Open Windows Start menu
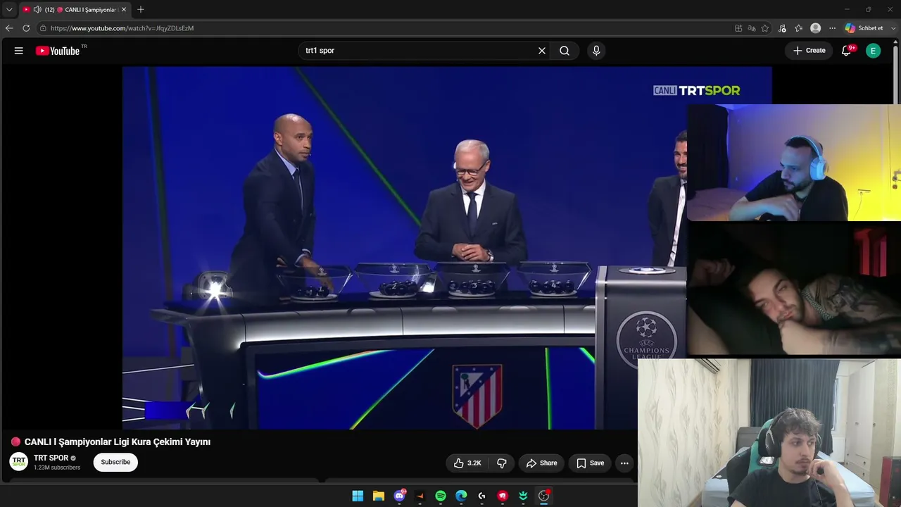The width and height of the screenshot is (901, 507). point(358,496)
